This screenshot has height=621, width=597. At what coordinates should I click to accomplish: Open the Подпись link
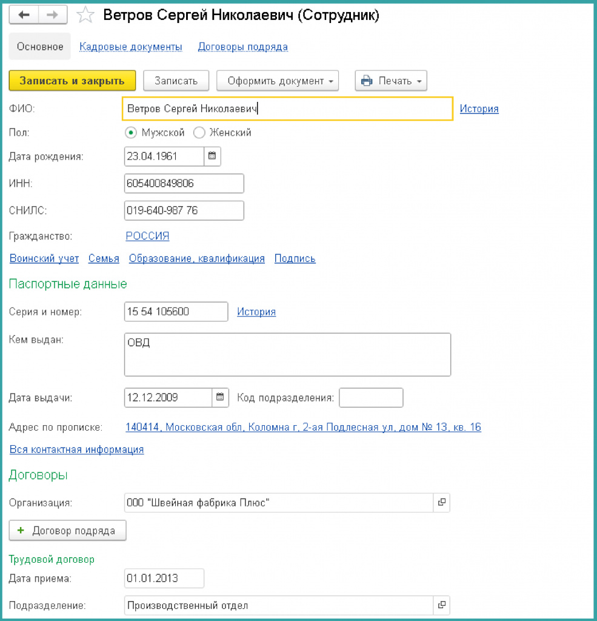tap(295, 258)
